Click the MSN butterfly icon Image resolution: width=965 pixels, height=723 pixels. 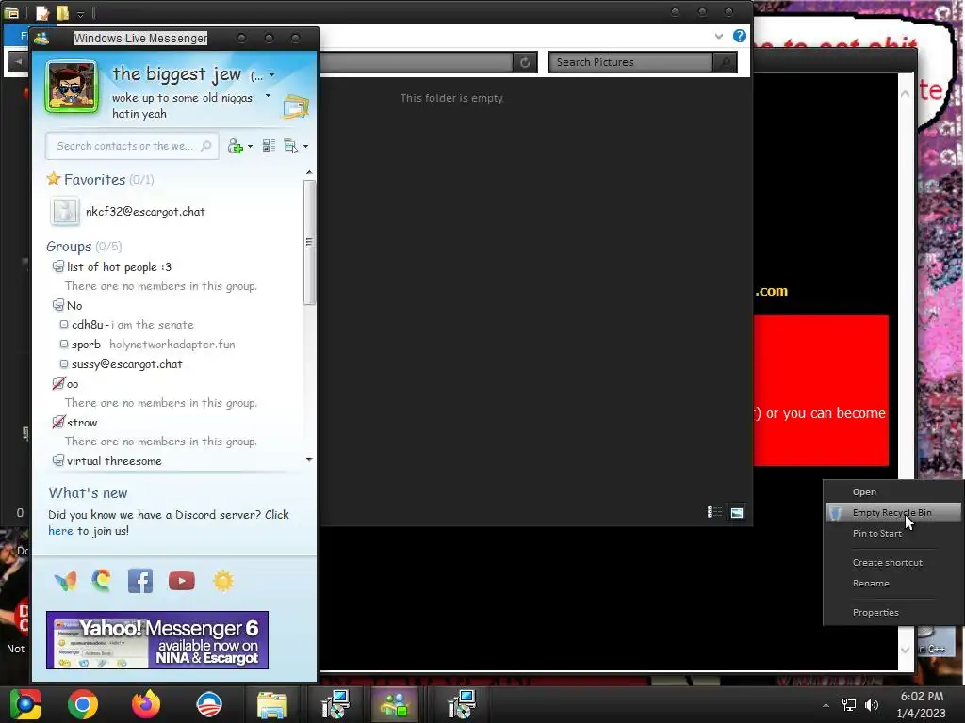(x=65, y=580)
